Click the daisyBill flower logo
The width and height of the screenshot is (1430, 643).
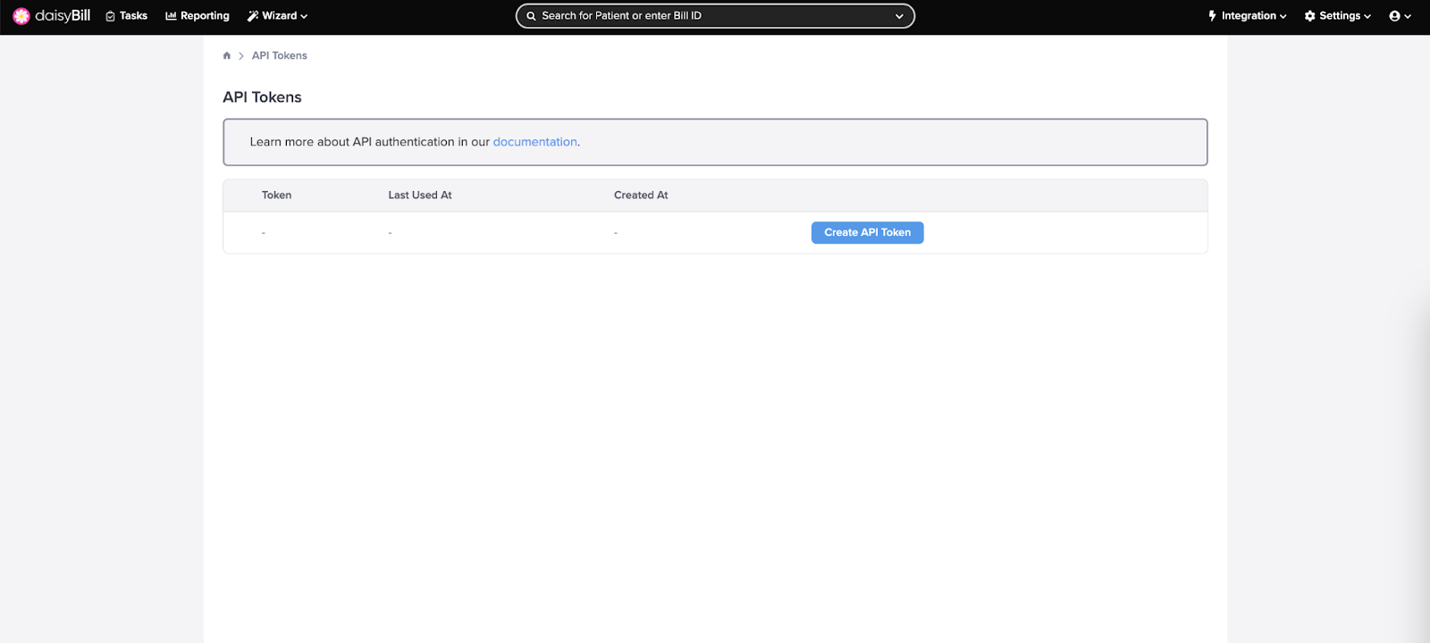pos(21,16)
